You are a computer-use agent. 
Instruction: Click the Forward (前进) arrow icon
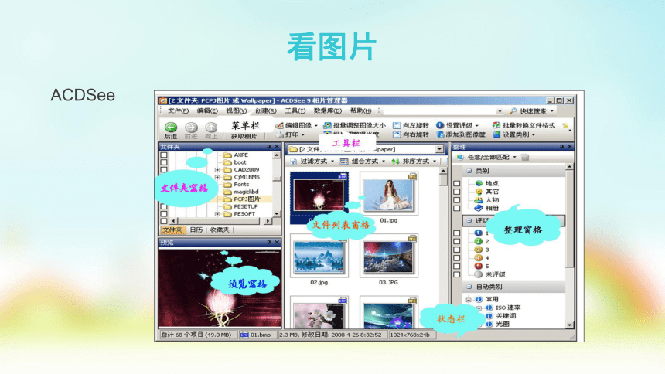[x=191, y=127]
